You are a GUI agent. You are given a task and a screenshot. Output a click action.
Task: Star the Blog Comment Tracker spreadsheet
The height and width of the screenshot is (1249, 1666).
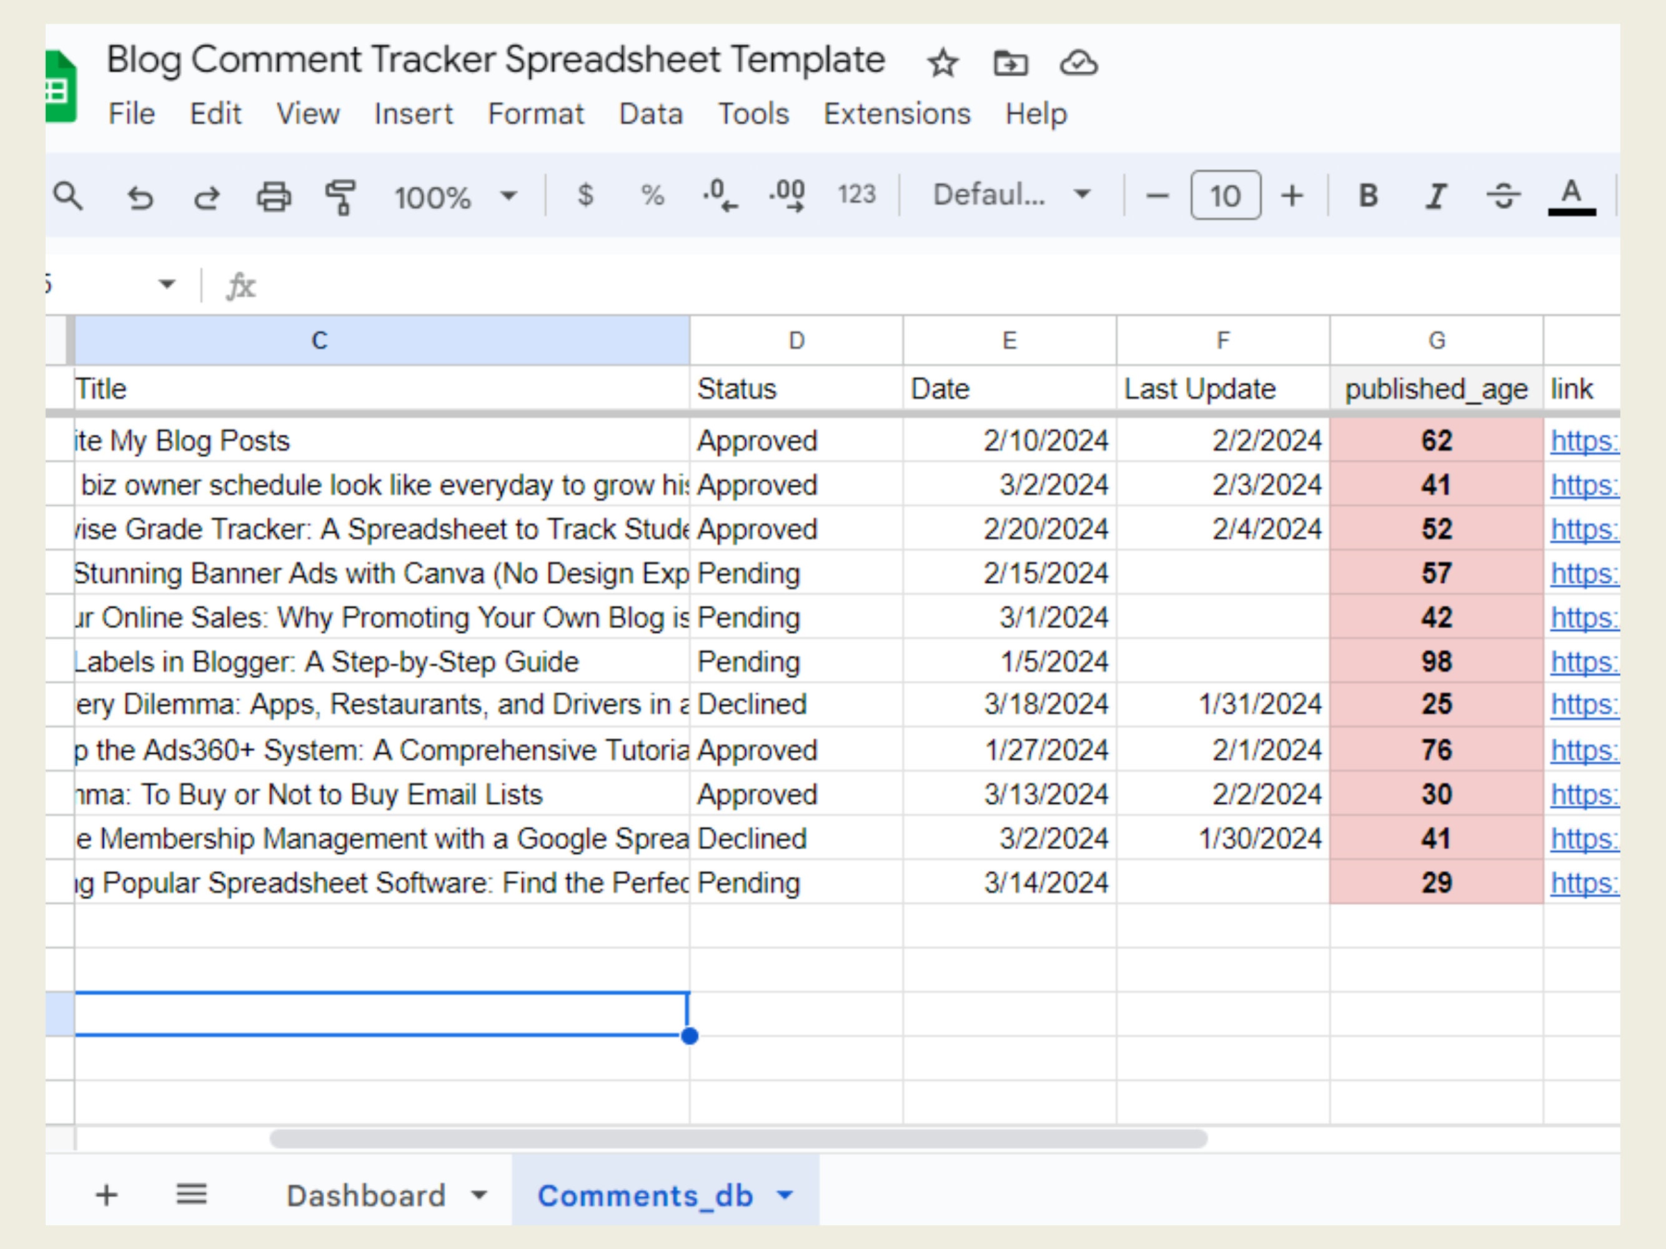coord(943,63)
